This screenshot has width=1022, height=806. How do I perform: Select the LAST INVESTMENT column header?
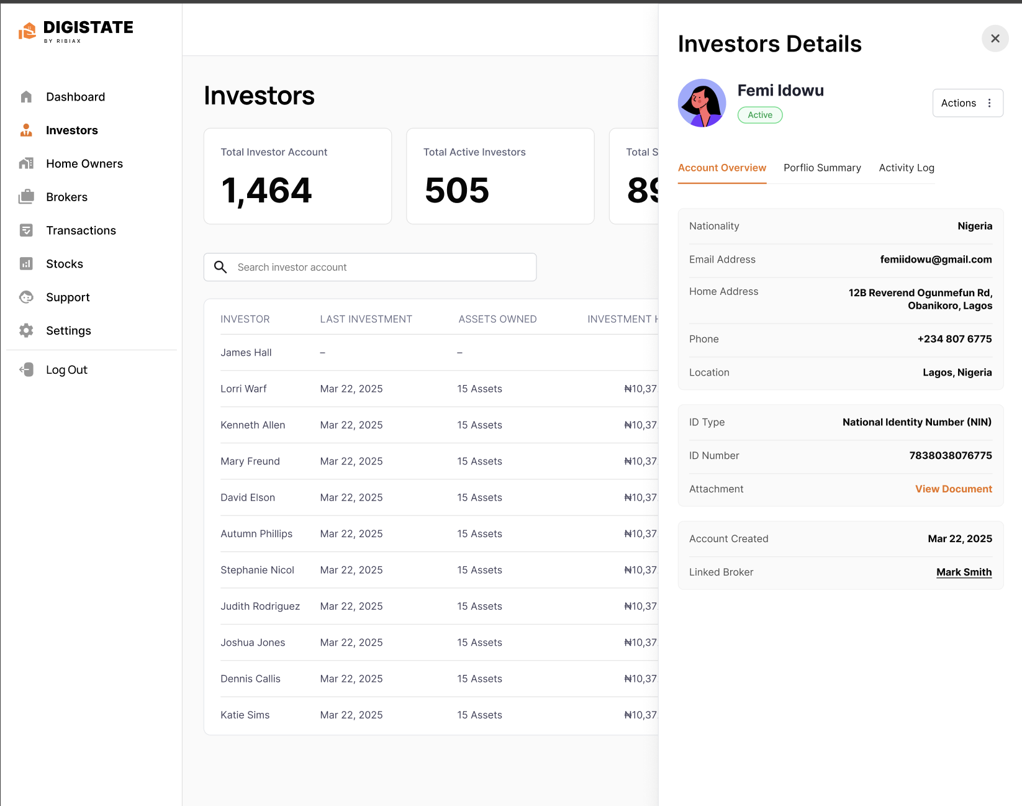pyautogui.click(x=366, y=319)
